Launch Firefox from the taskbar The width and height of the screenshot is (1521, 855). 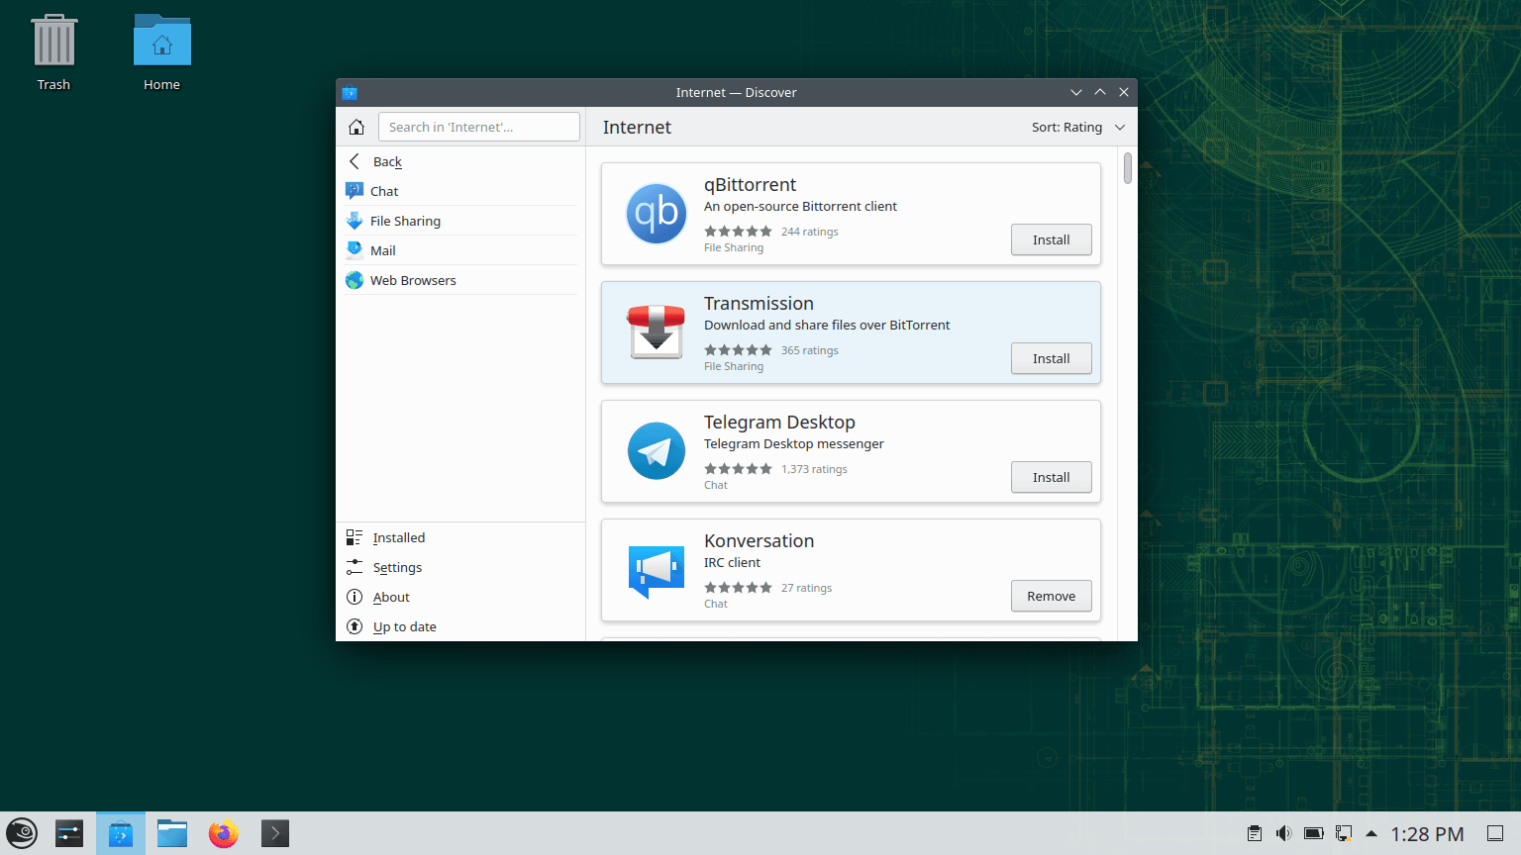pyautogui.click(x=224, y=833)
